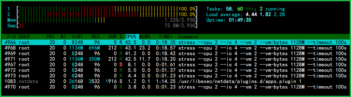
Task: Select the highlighted CPU% column header
Action: pos(132,37)
